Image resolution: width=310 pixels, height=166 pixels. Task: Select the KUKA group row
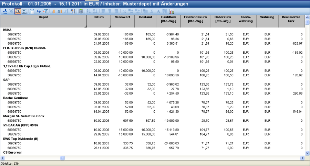pyautogui.click(x=7, y=30)
